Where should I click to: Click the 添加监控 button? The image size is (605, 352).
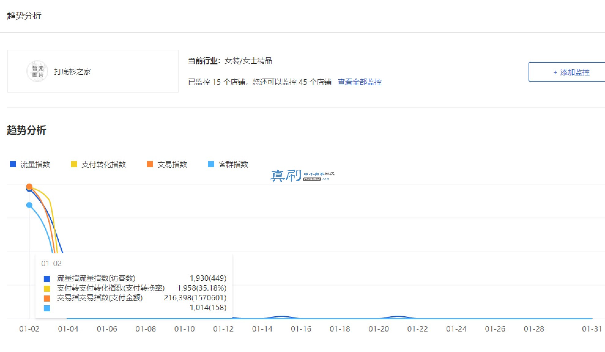pyautogui.click(x=567, y=72)
